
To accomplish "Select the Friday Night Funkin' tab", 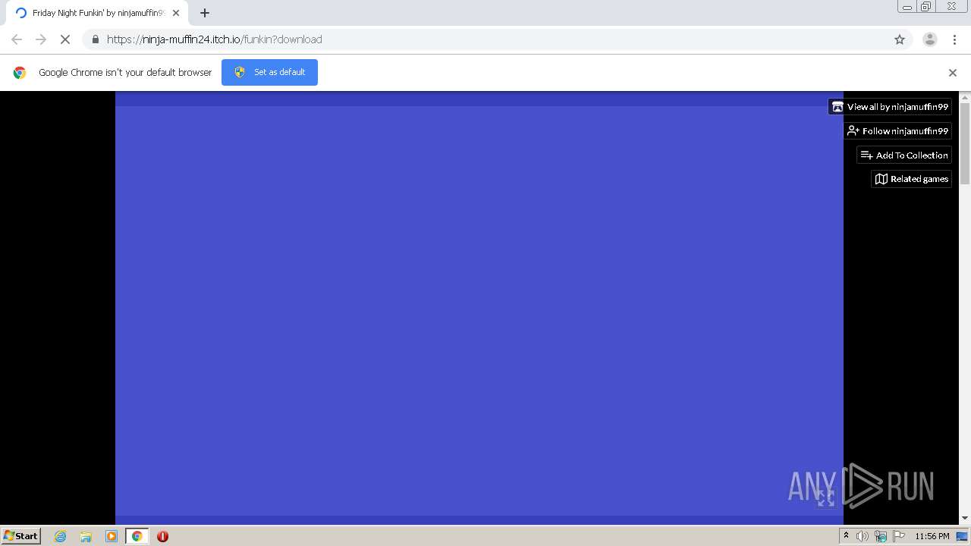I will (x=99, y=13).
